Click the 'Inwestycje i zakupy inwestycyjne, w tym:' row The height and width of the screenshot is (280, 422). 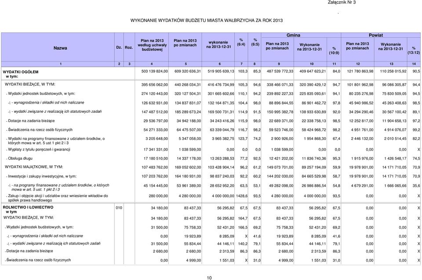41,176
